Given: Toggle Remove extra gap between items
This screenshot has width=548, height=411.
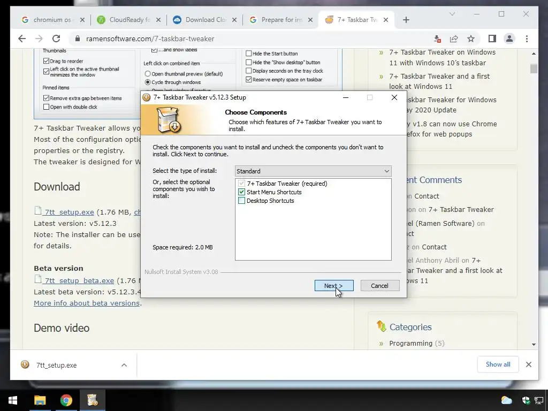Looking at the screenshot, I should [46, 98].
